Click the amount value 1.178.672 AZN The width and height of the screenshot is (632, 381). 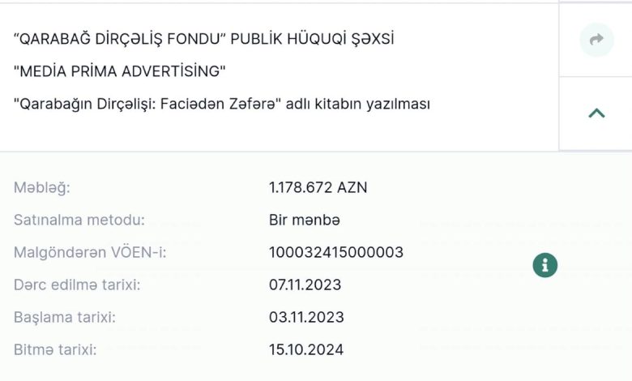(x=318, y=187)
